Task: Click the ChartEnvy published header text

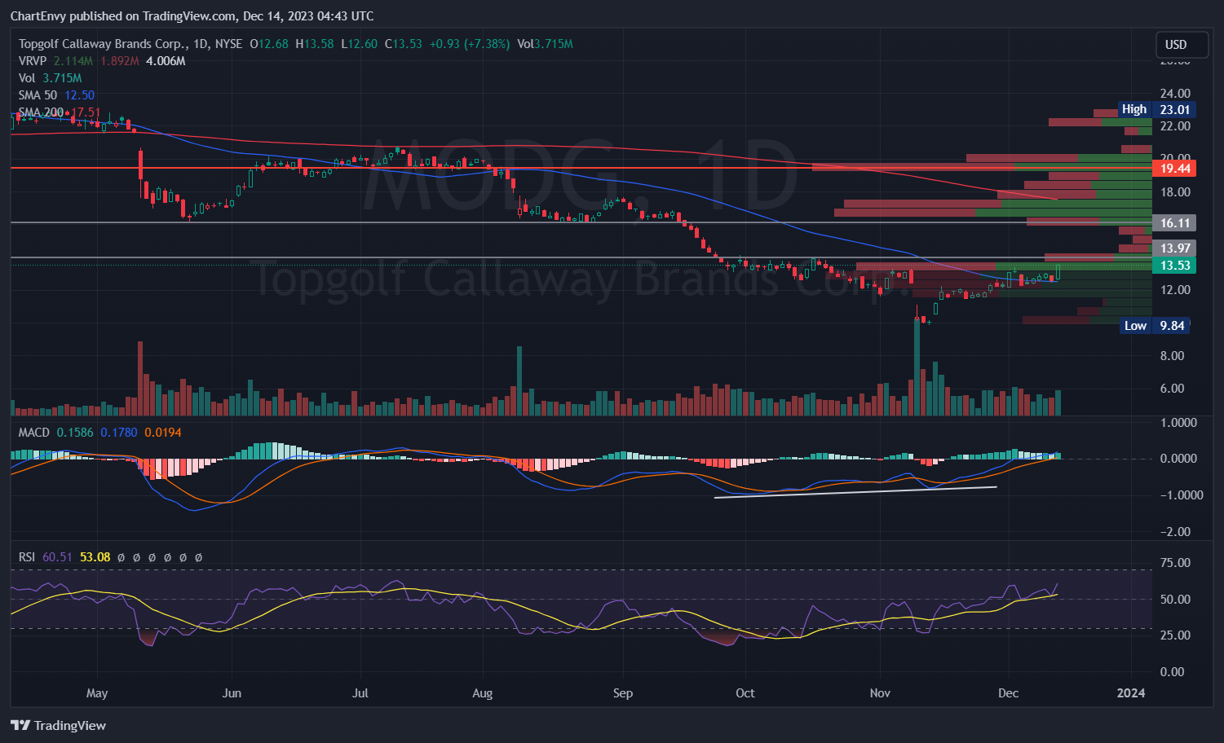Action: click(x=192, y=15)
